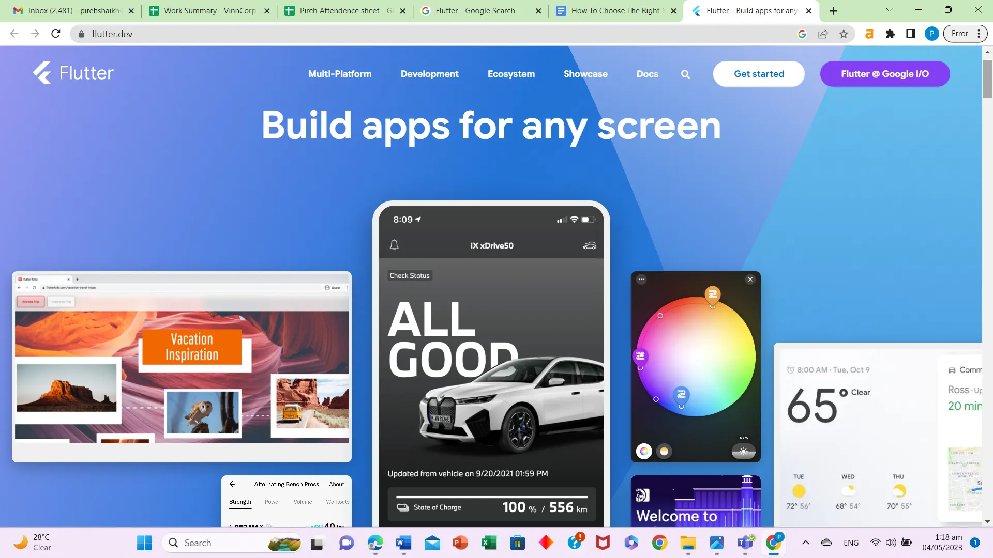
Task: Open Microsoft Teams from the taskbar
Action: 745,543
